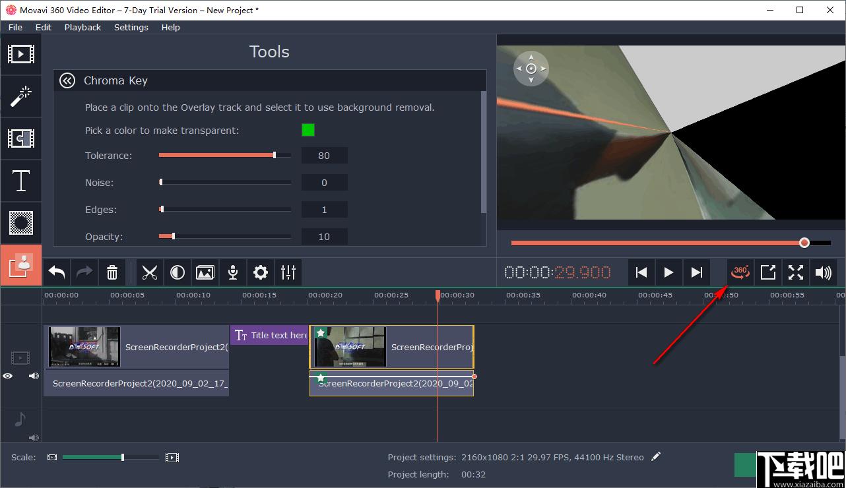The image size is (846, 488).
Task: Open the Titles text tab
Action: tap(20, 181)
